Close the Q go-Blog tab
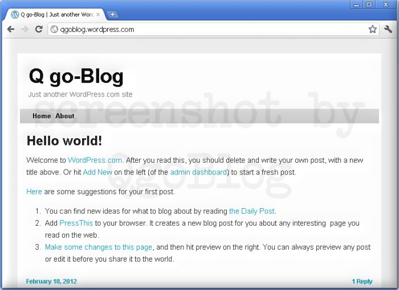This screenshot has height=290, width=399. point(98,15)
